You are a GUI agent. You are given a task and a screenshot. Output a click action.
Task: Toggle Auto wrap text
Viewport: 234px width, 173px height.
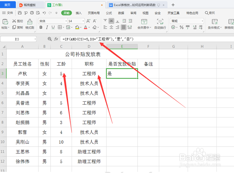click(x=160, y=24)
